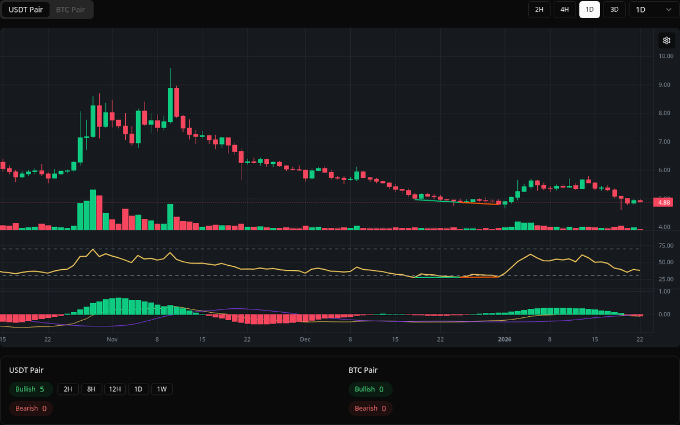Viewport: 680px width, 425px height.
Task: Select the 8H chip in the USDT panel
Action: pyautogui.click(x=91, y=389)
